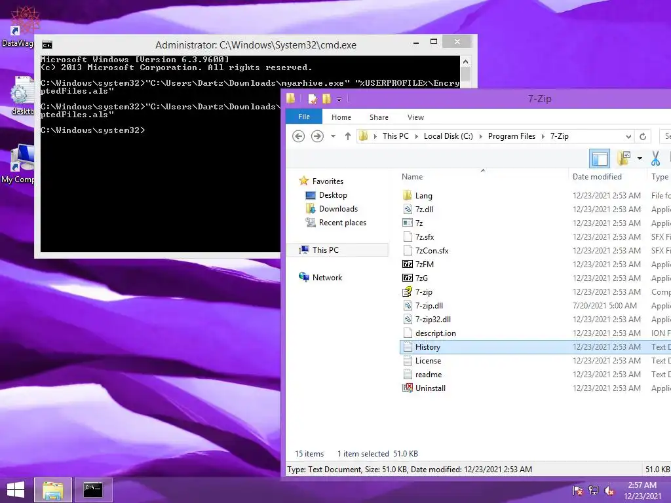671x503 pixels.
Task: Open the cmd window system menu icon
Action: coord(47,45)
